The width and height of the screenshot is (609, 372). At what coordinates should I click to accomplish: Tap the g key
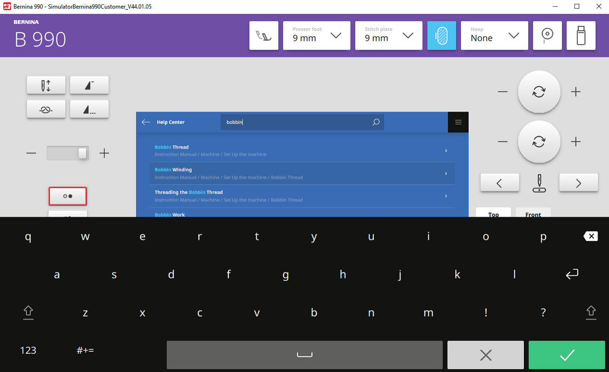[x=285, y=275]
